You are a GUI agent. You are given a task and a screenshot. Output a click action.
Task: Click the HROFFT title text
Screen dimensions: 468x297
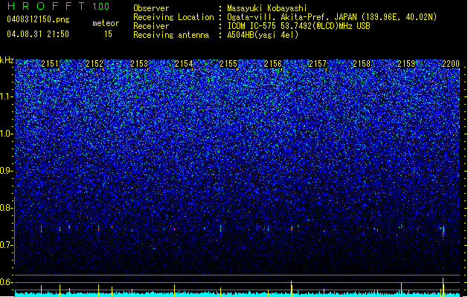pos(47,6)
